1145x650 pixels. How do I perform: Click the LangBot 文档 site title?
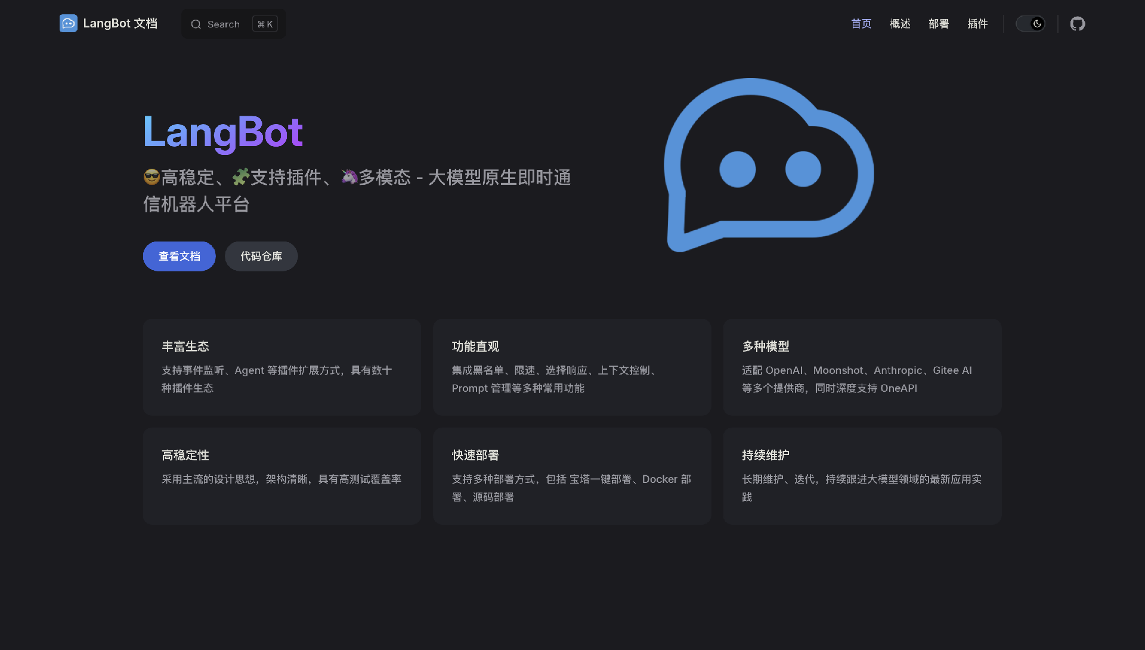tap(120, 23)
